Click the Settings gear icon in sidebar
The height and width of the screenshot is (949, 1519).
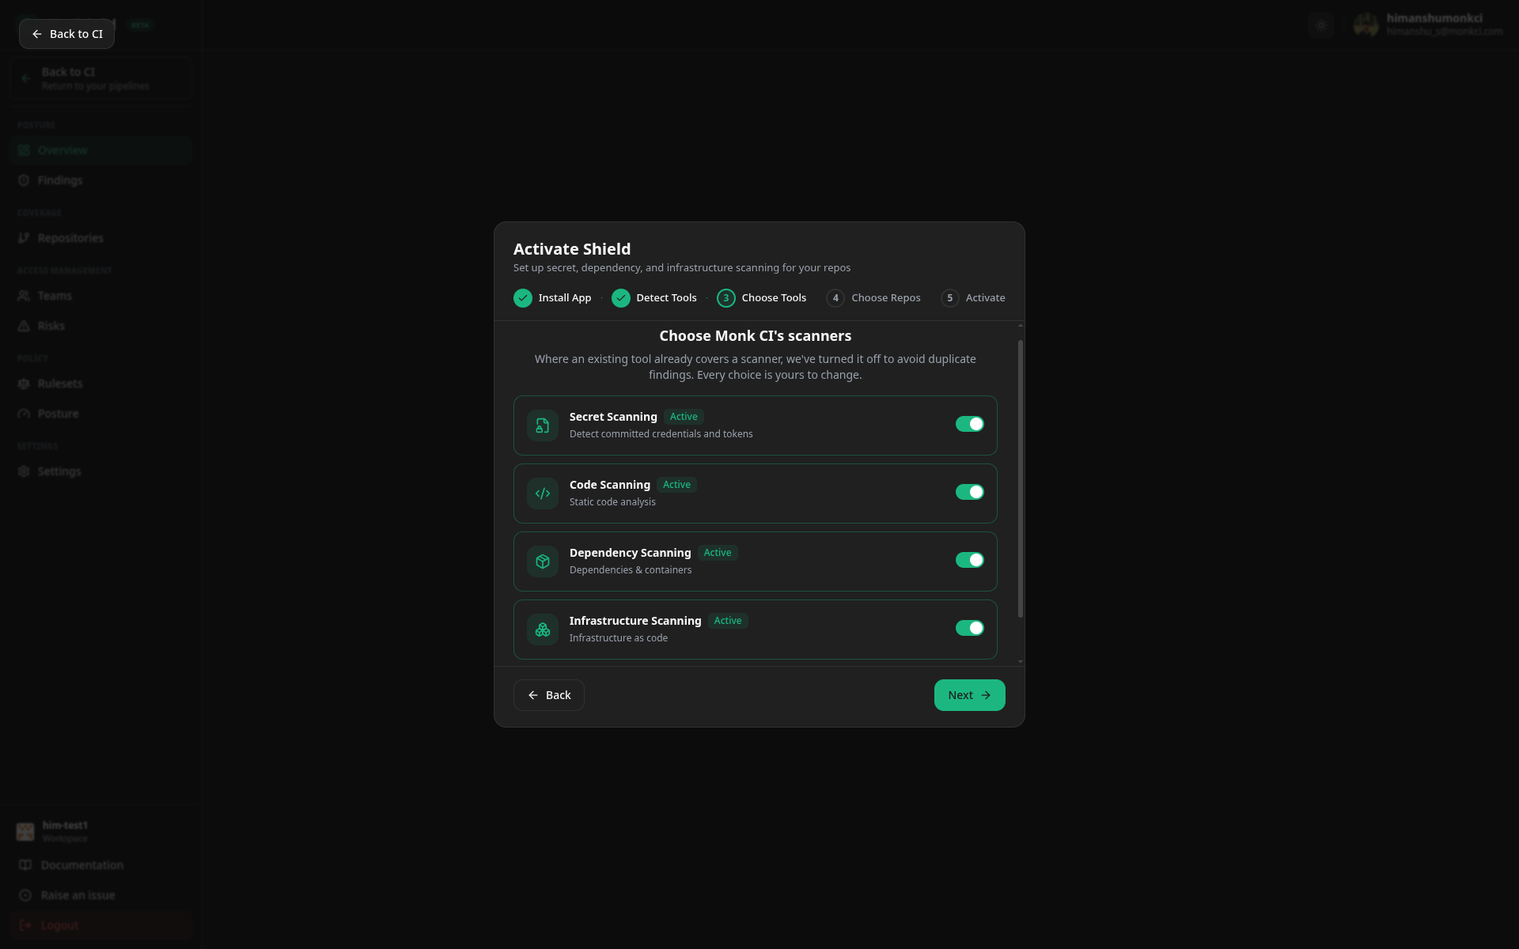tap(24, 471)
